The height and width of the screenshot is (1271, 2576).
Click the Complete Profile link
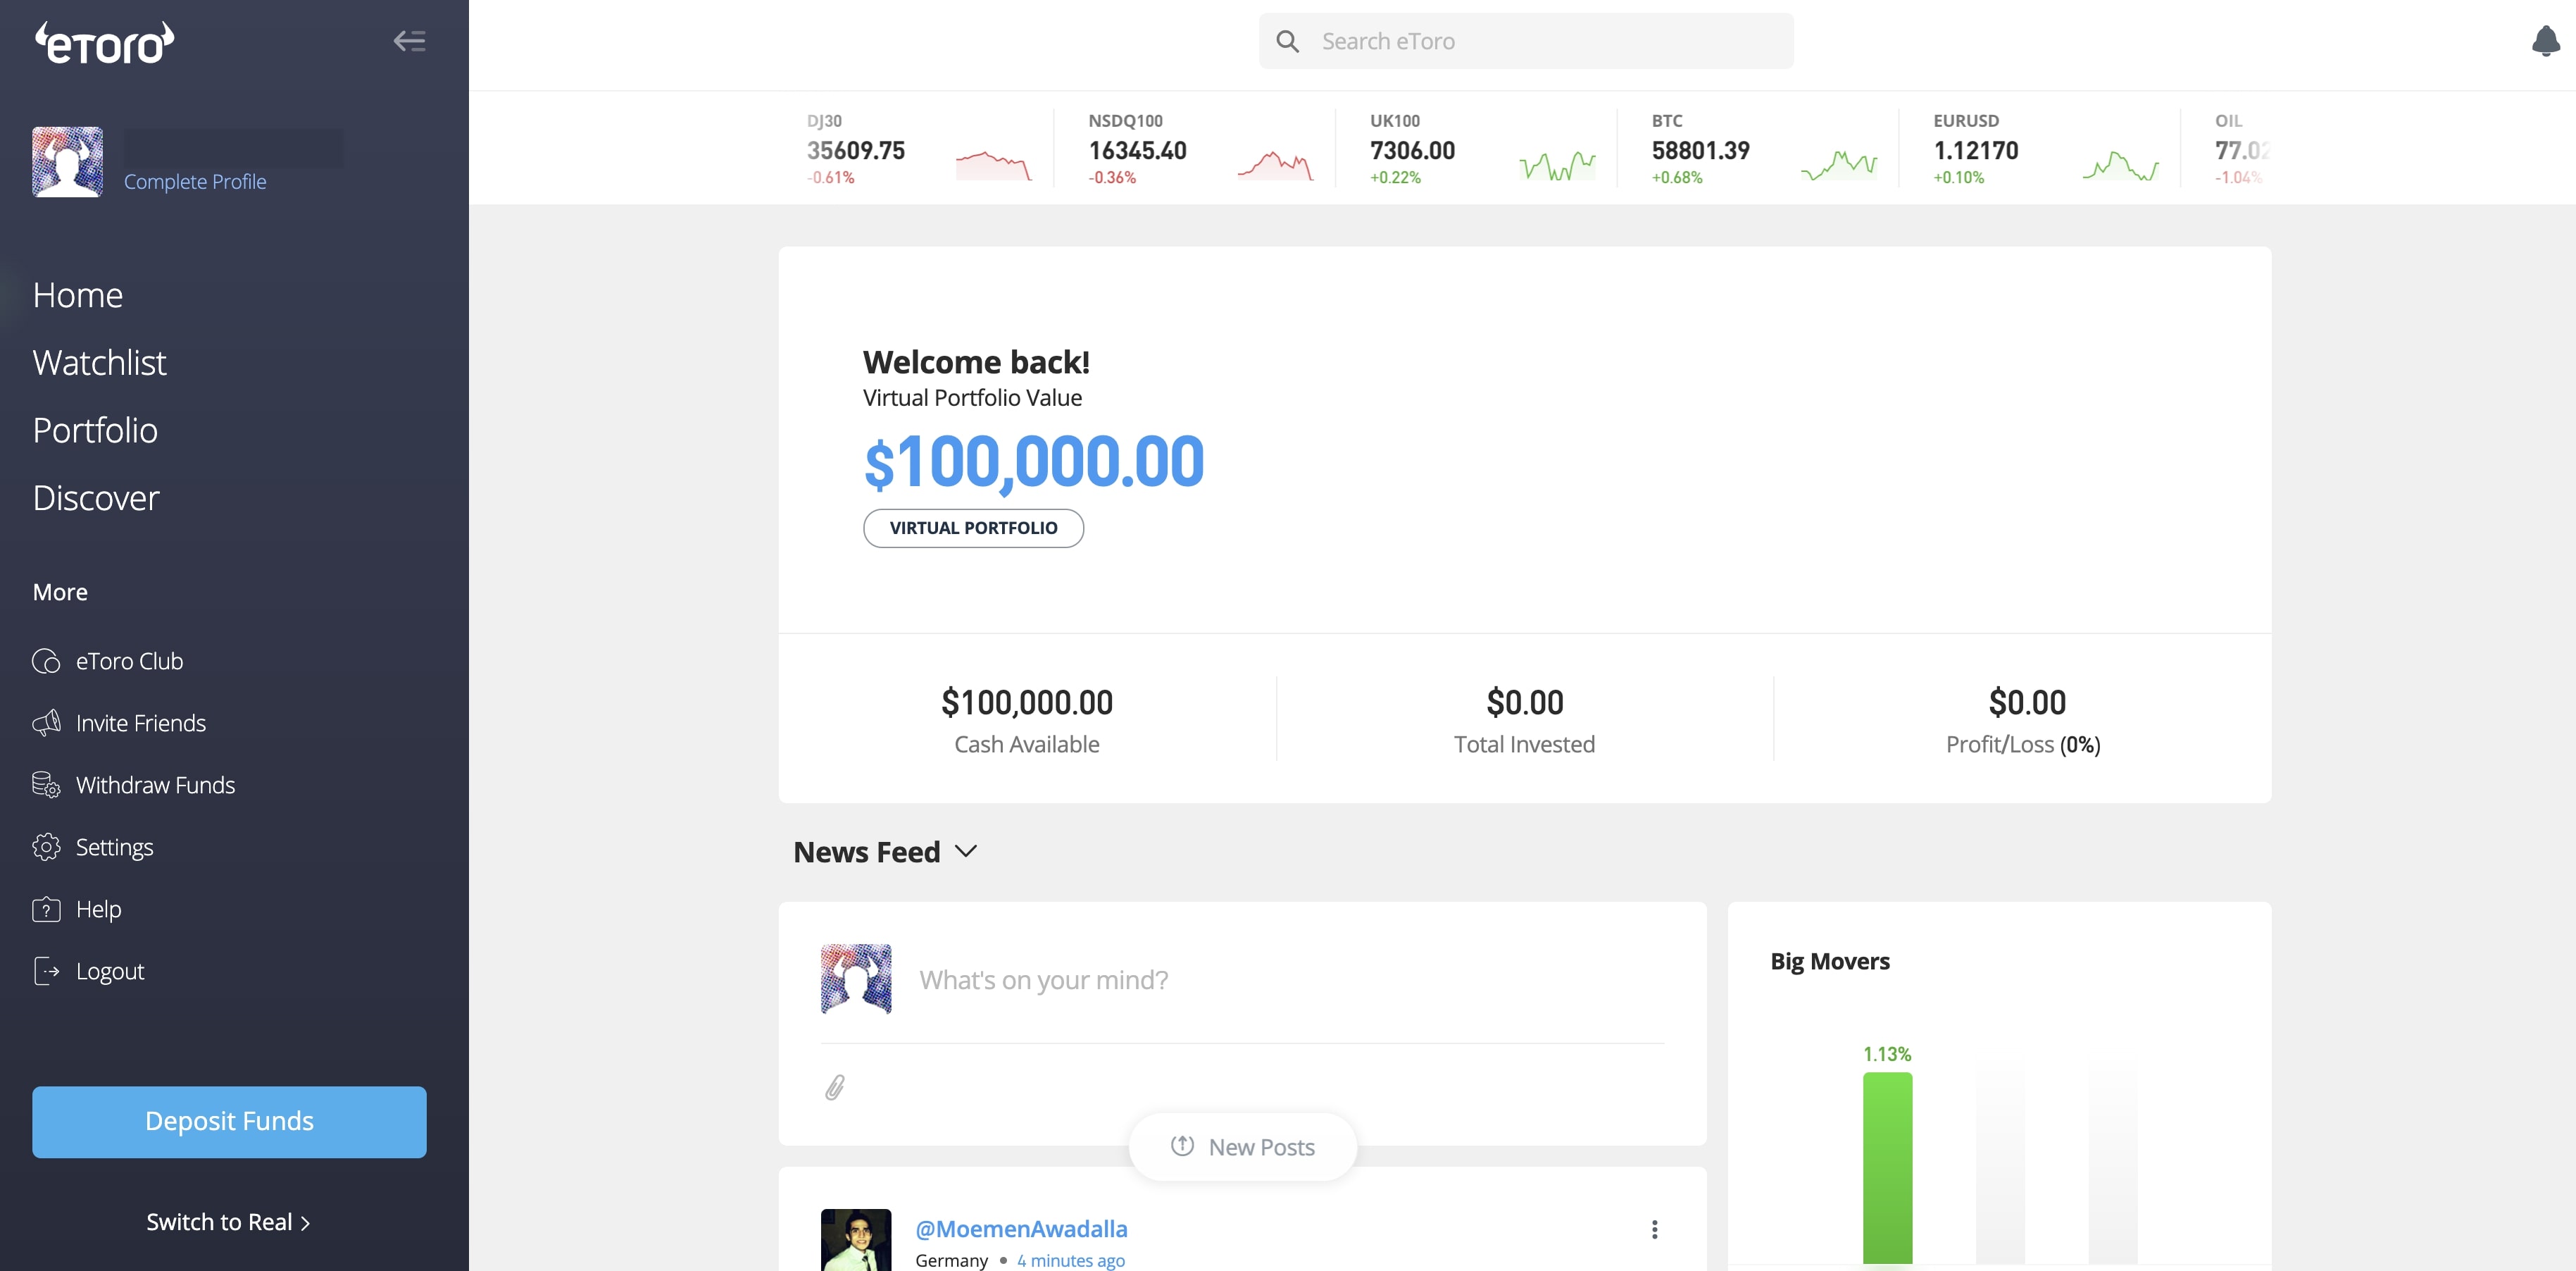(195, 181)
